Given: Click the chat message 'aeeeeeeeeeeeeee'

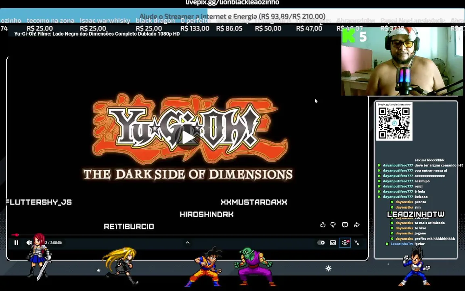Looking at the screenshot, I should (x=430, y=176).
